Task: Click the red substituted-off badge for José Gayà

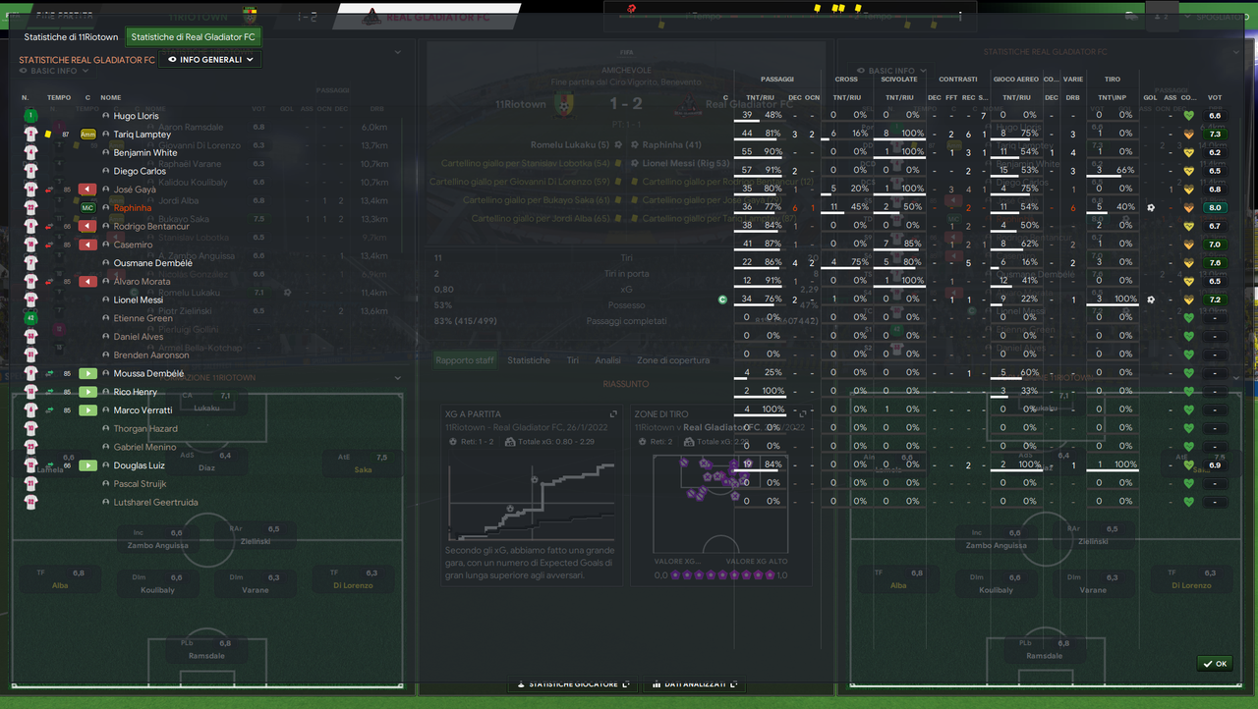Action: [87, 190]
